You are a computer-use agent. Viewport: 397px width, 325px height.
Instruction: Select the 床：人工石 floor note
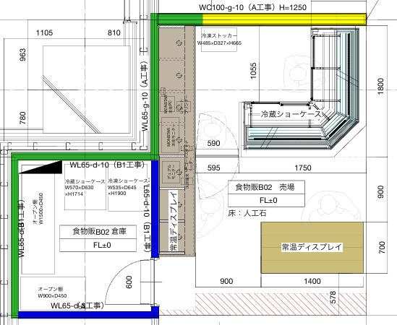click(247, 213)
